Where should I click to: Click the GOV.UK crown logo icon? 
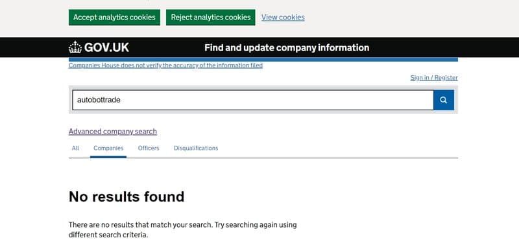(75, 47)
